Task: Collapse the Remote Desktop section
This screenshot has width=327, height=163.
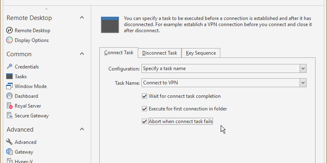Action: pos(82,18)
